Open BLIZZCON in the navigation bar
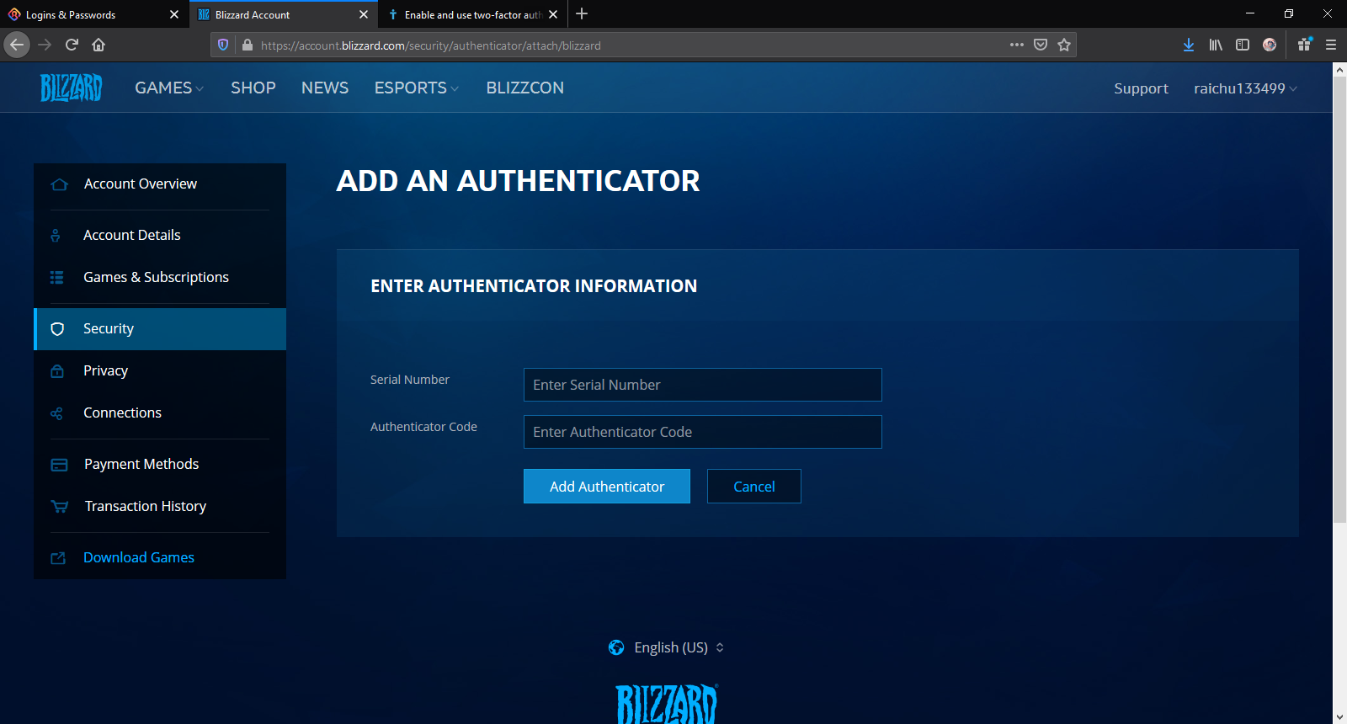This screenshot has height=724, width=1347. 525,88
